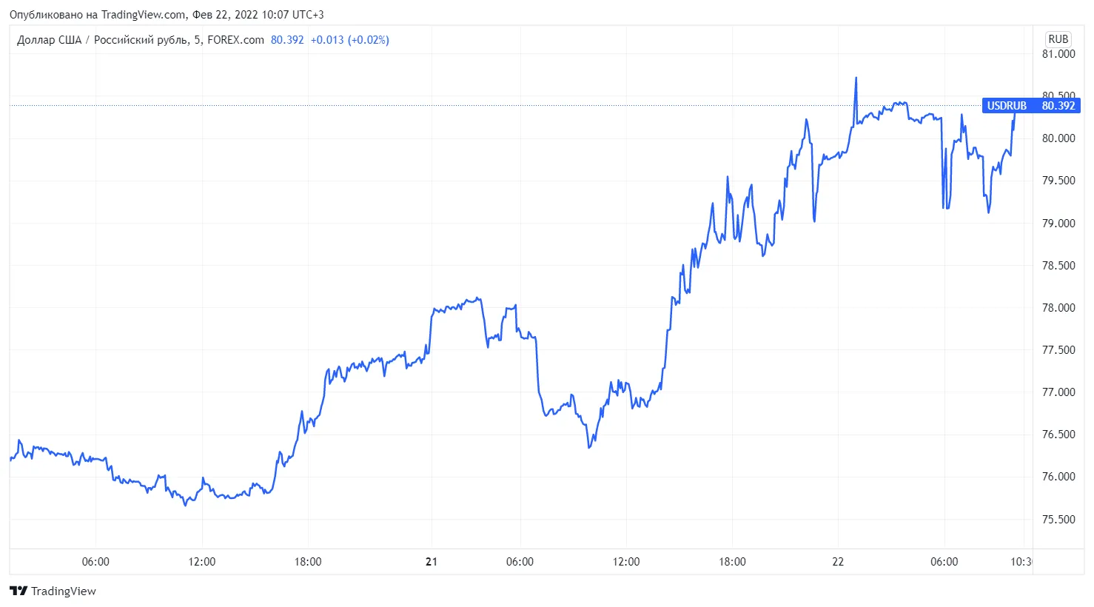Click the 80.000 price axis label

click(x=1058, y=138)
